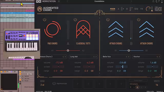Click the Belle Voix octave selector
The width and height of the screenshot is (164, 92).
[121, 67]
